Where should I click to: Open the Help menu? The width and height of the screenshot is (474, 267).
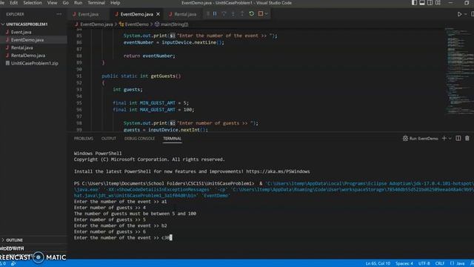point(116,3)
